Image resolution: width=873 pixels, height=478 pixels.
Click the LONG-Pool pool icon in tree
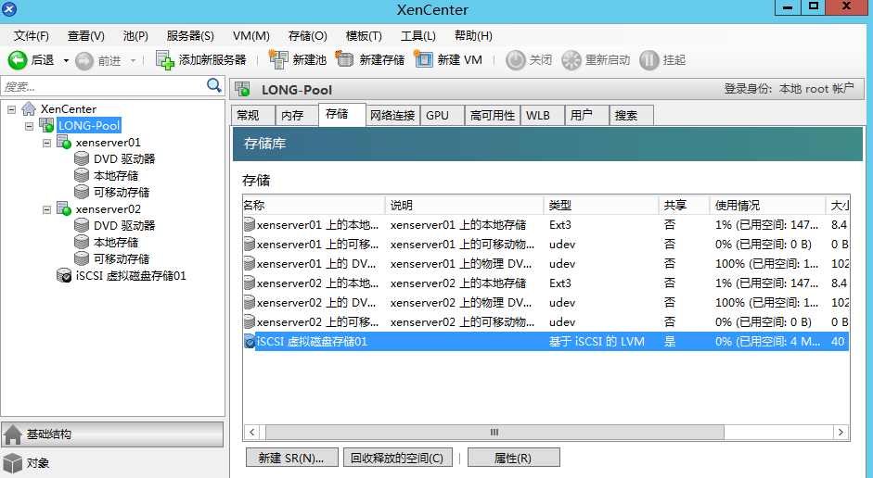pyautogui.click(x=46, y=126)
